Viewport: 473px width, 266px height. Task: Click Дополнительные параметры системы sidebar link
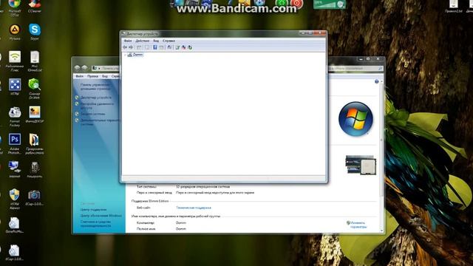(100, 122)
